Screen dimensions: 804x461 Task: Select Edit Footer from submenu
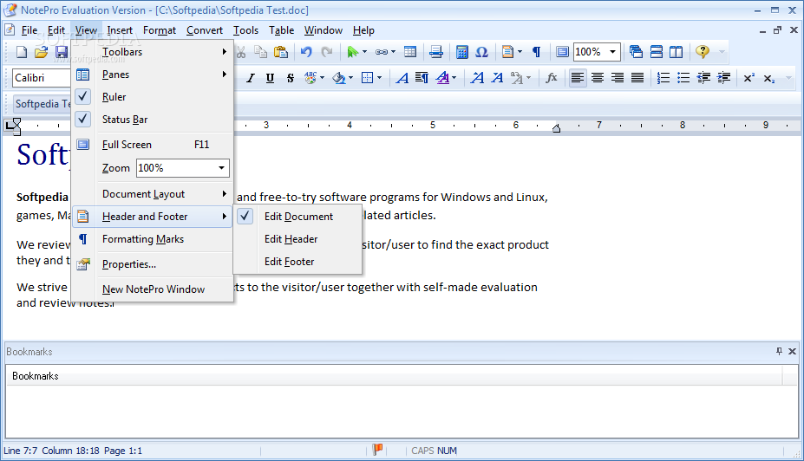click(x=297, y=262)
